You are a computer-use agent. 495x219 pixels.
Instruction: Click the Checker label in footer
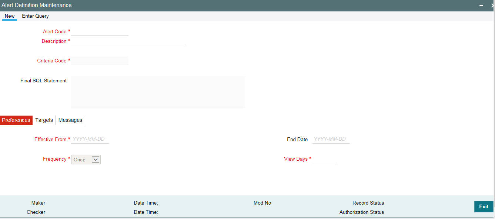click(36, 212)
